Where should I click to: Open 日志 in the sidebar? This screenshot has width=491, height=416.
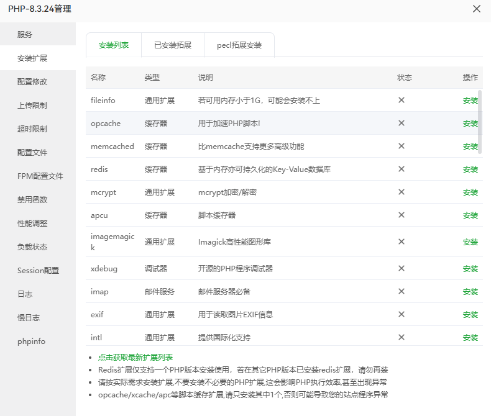pyautogui.click(x=38, y=294)
